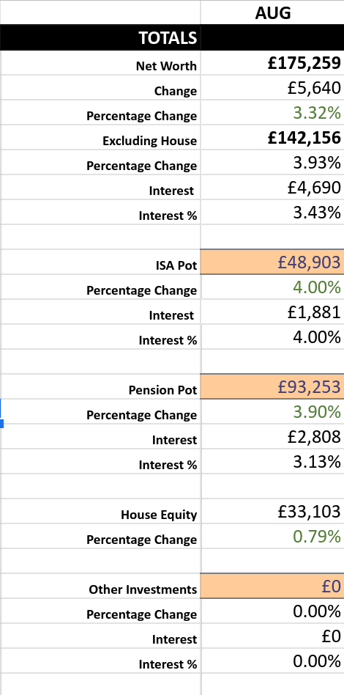344x695 pixels.
Task: Click the 3.13% Interest % cell
Action: 272,461
